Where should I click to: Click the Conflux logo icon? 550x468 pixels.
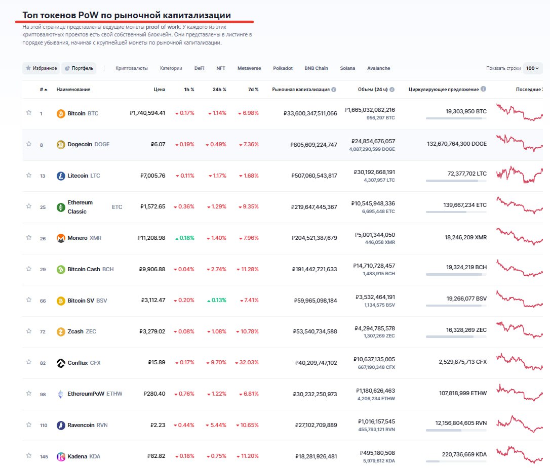(x=61, y=363)
